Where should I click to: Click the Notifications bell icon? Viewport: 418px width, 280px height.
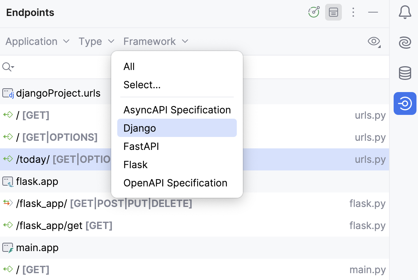405,12
